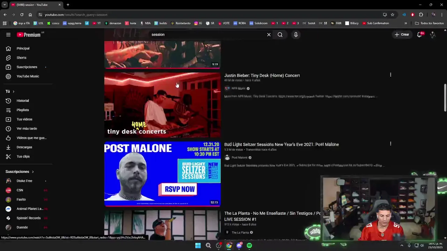Open the Soloboom bookmark

click(x=258, y=23)
